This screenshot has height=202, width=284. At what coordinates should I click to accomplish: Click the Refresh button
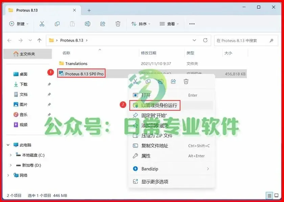click(205, 40)
